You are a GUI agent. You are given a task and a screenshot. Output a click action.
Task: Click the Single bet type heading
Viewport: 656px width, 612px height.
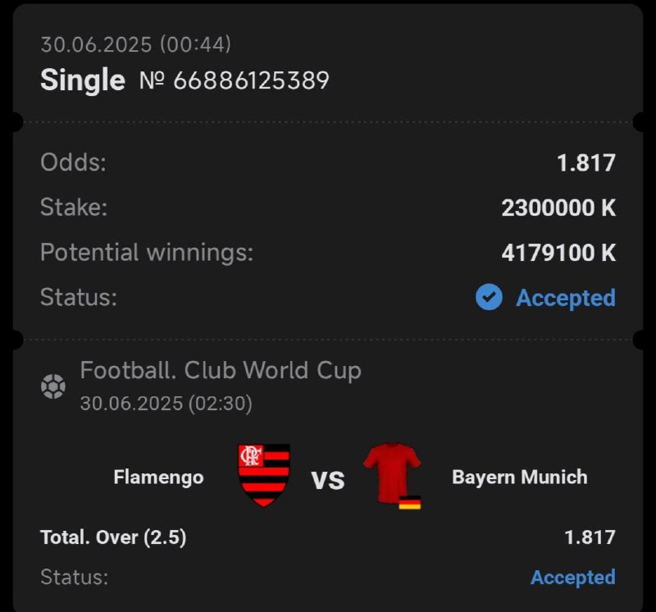83,81
